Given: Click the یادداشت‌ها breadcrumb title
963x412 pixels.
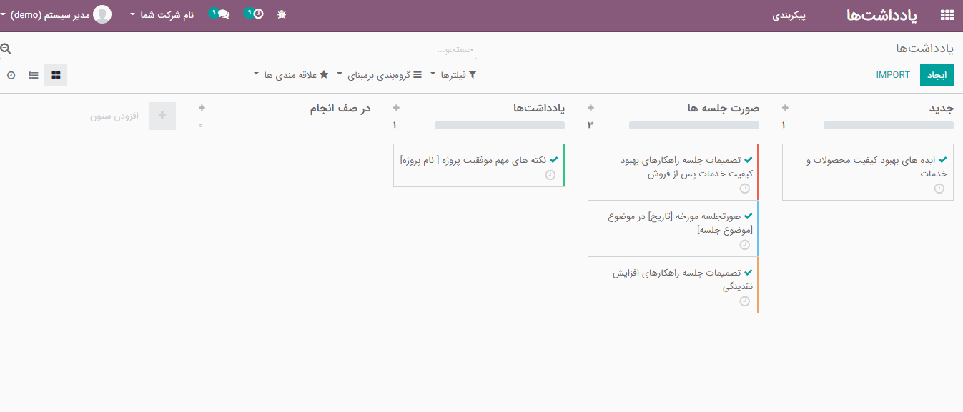Looking at the screenshot, I should pyautogui.click(x=924, y=48).
